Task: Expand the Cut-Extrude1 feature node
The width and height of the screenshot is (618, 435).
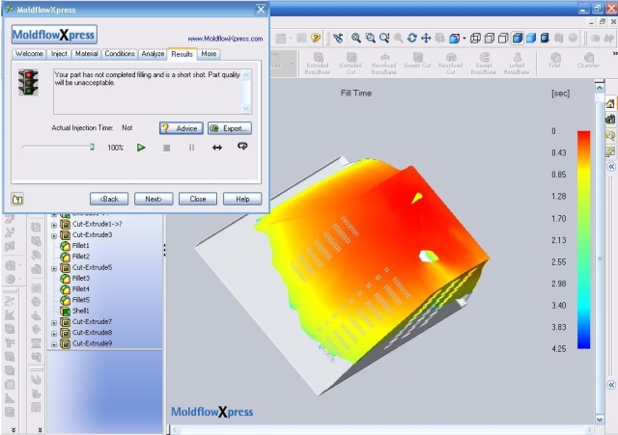Action: click(54, 225)
